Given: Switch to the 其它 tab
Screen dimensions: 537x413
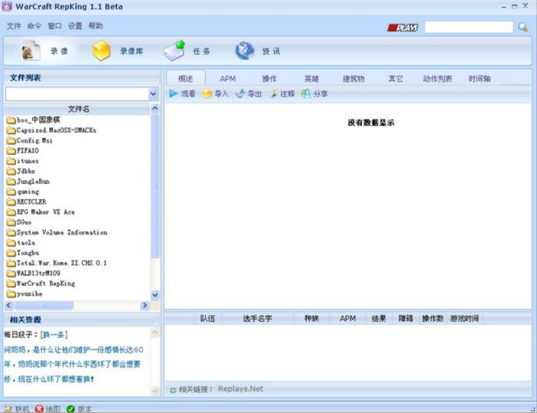Looking at the screenshot, I should tap(396, 79).
